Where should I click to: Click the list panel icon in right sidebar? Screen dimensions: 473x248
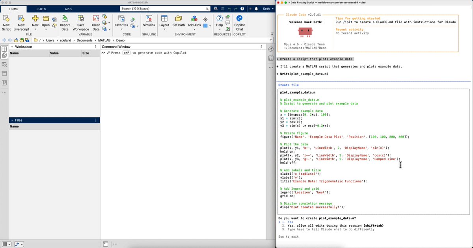pyautogui.click(x=271, y=58)
